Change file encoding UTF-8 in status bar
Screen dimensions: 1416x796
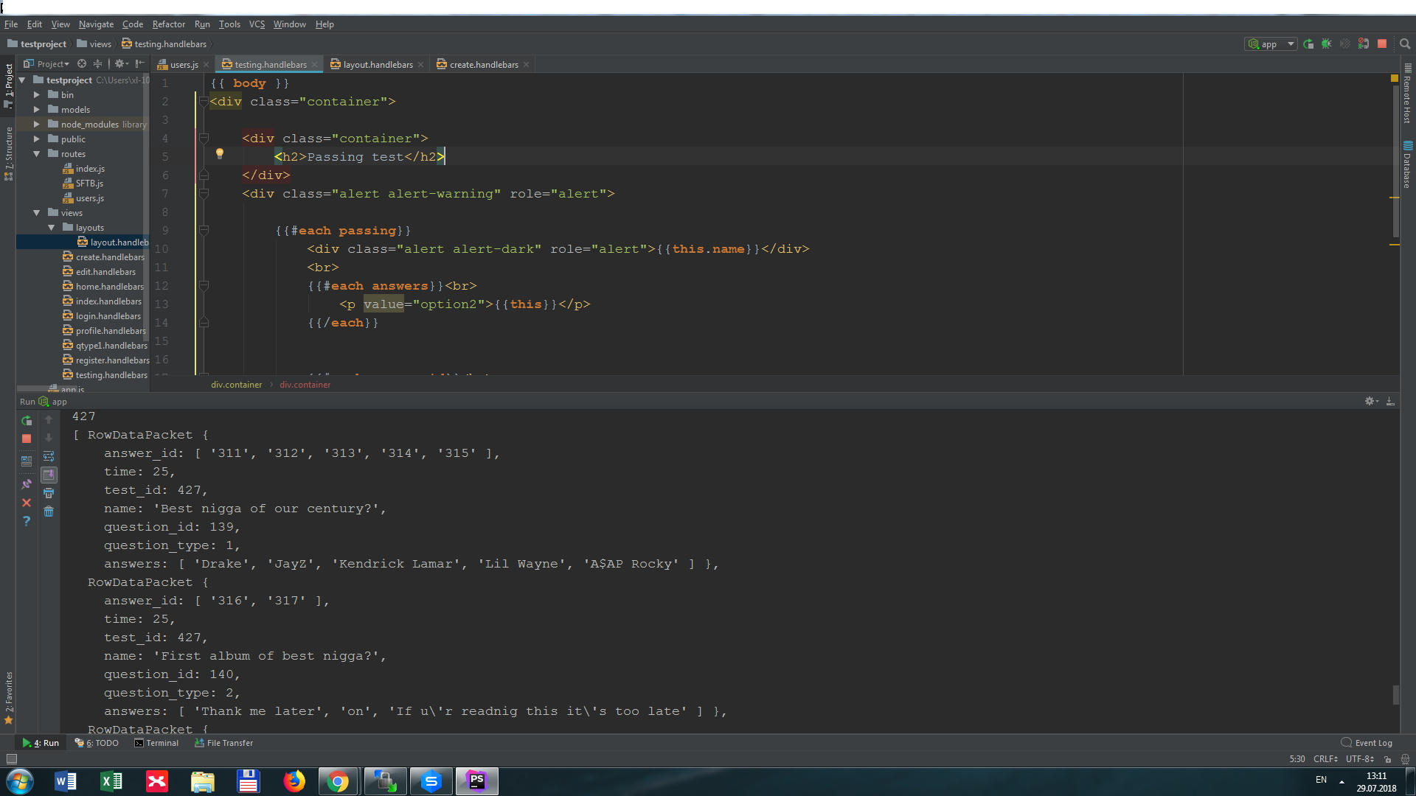1360,759
